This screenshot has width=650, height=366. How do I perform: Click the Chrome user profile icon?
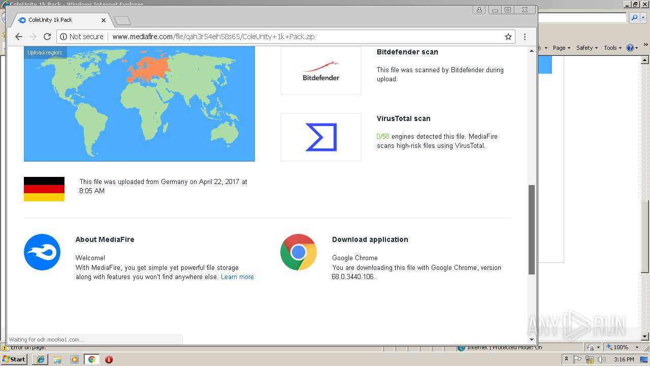tap(479, 10)
